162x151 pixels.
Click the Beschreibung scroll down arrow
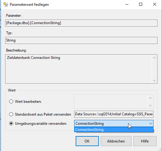click(154, 80)
